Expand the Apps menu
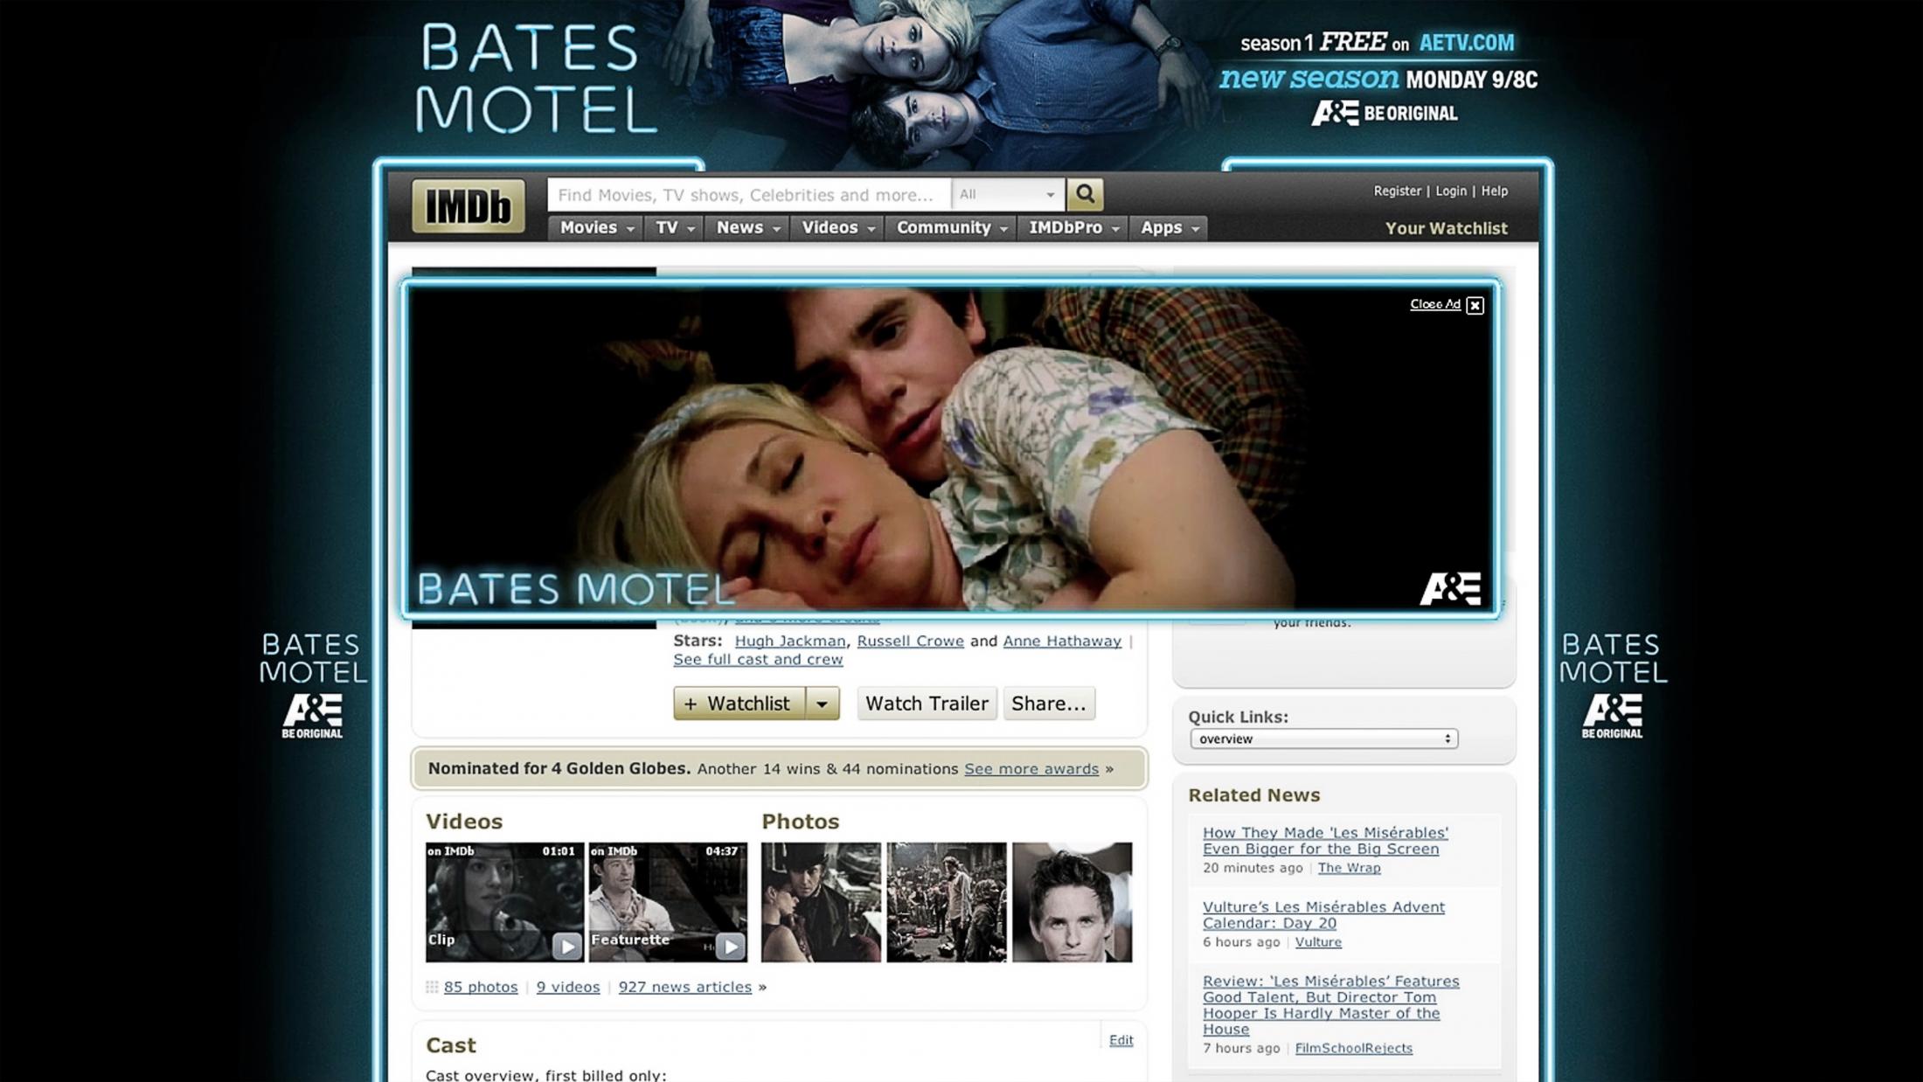Image resolution: width=1923 pixels, height=1082 pixels. coord(1169,227)
